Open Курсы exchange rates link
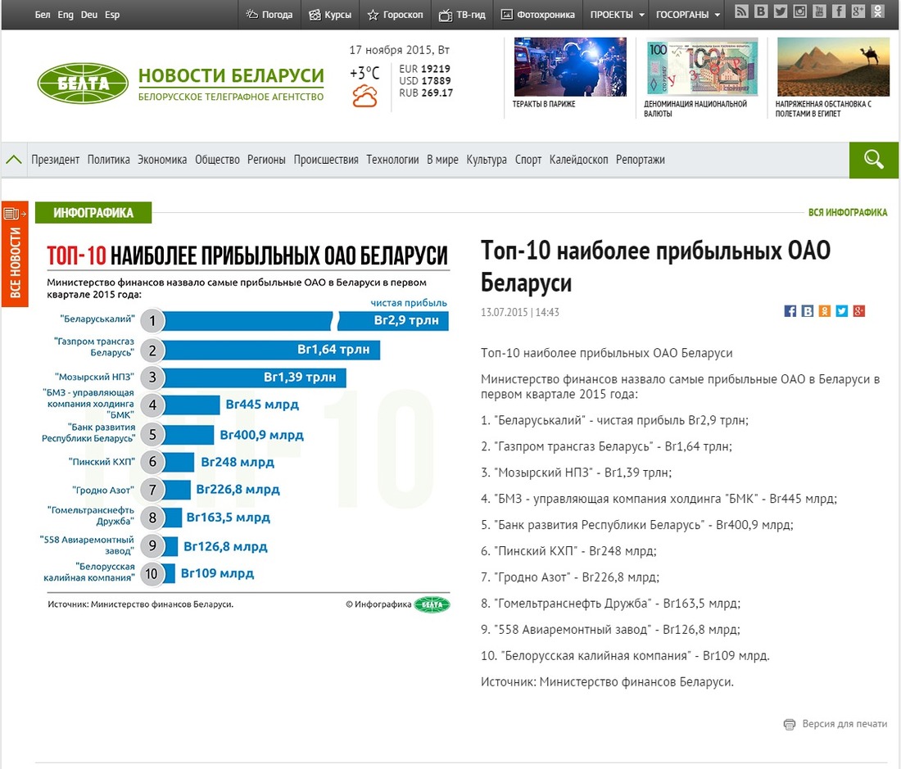Viewport: 901px width, 769px height. (330, 15)
